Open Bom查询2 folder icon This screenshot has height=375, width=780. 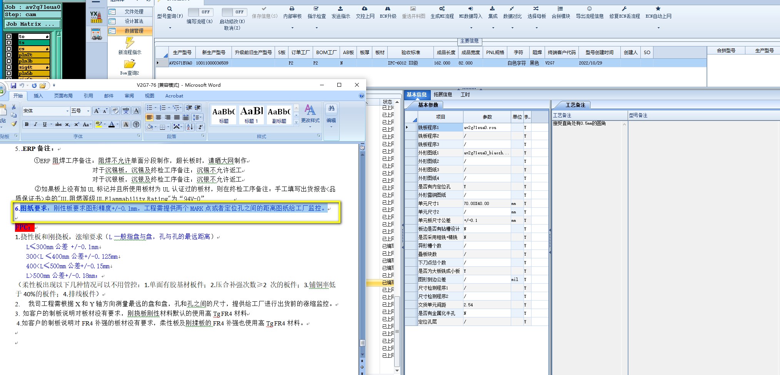point(130,64)
